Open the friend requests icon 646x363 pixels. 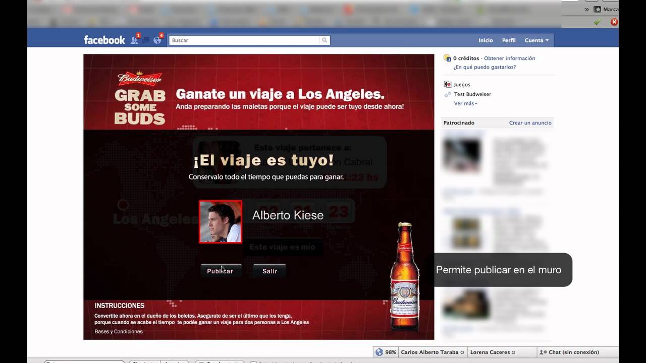tap(134, 40)
